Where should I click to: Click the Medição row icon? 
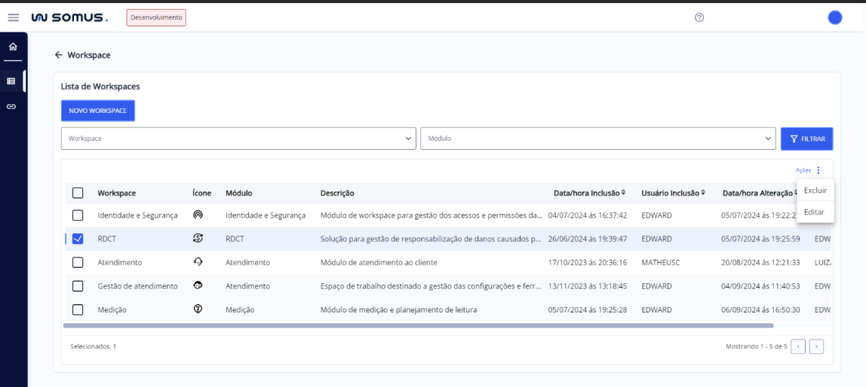tap(198, 309)
